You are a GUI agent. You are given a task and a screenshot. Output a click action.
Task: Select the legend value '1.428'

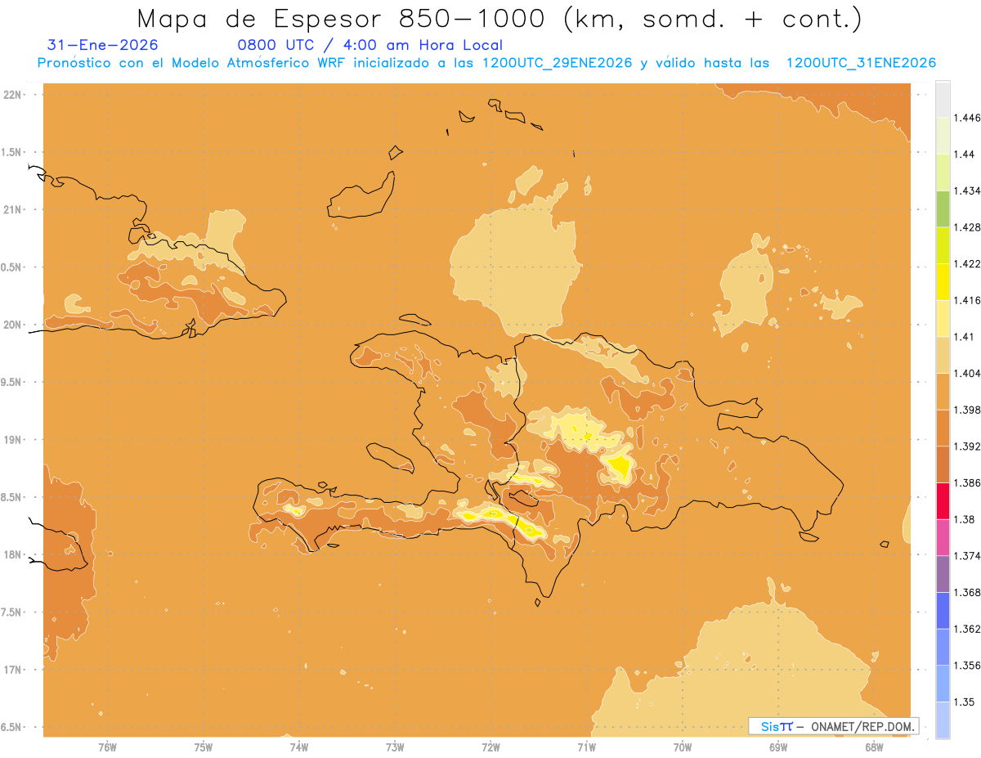pyautogui.click(x=968, y=227)
